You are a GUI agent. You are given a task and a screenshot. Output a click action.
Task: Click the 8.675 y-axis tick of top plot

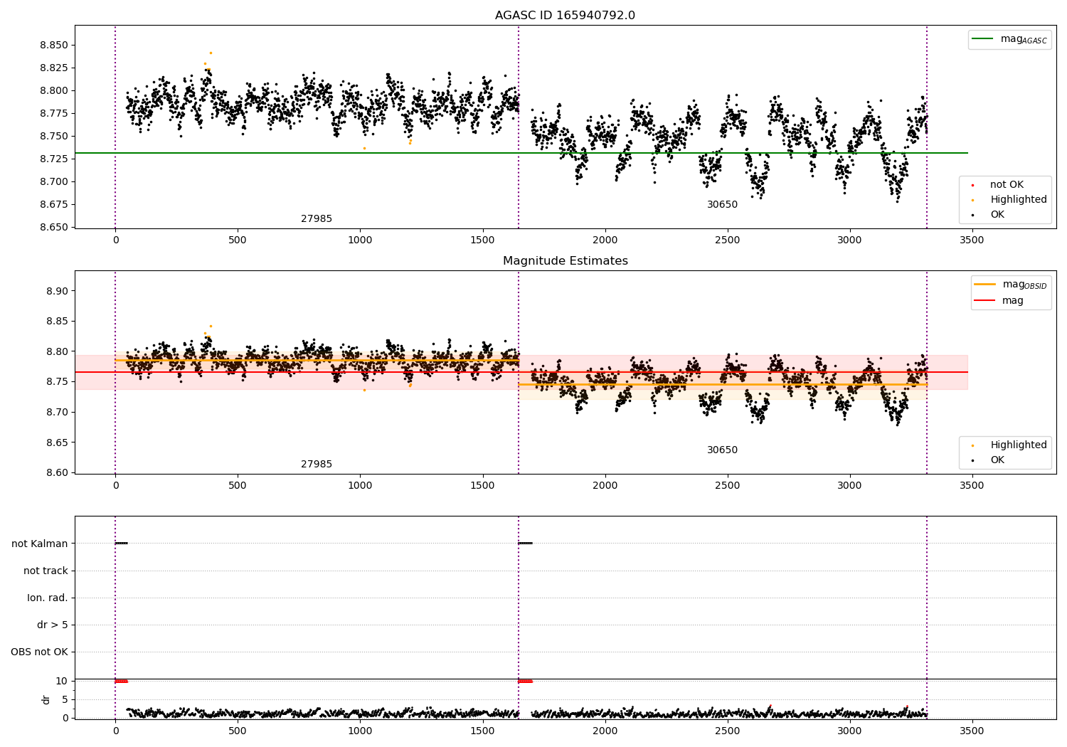(x=54, y=204)
